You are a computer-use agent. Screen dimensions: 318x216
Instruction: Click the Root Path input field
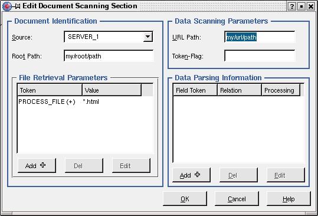(109, 56)
